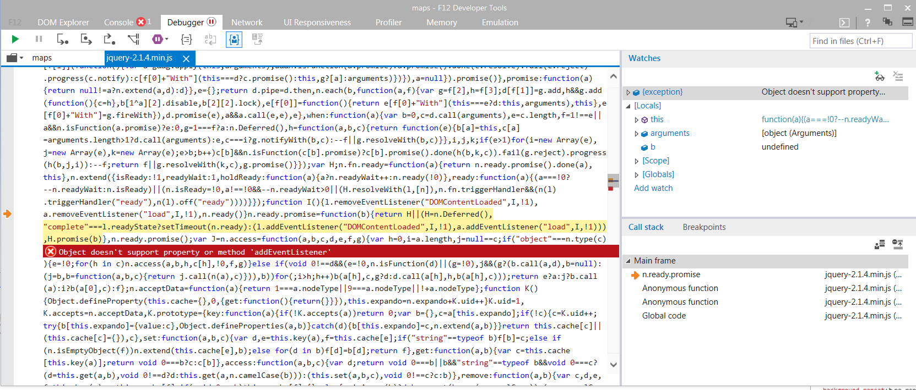Click the scrollbar position thumb
916x390 pixels.
pos(613,181)
